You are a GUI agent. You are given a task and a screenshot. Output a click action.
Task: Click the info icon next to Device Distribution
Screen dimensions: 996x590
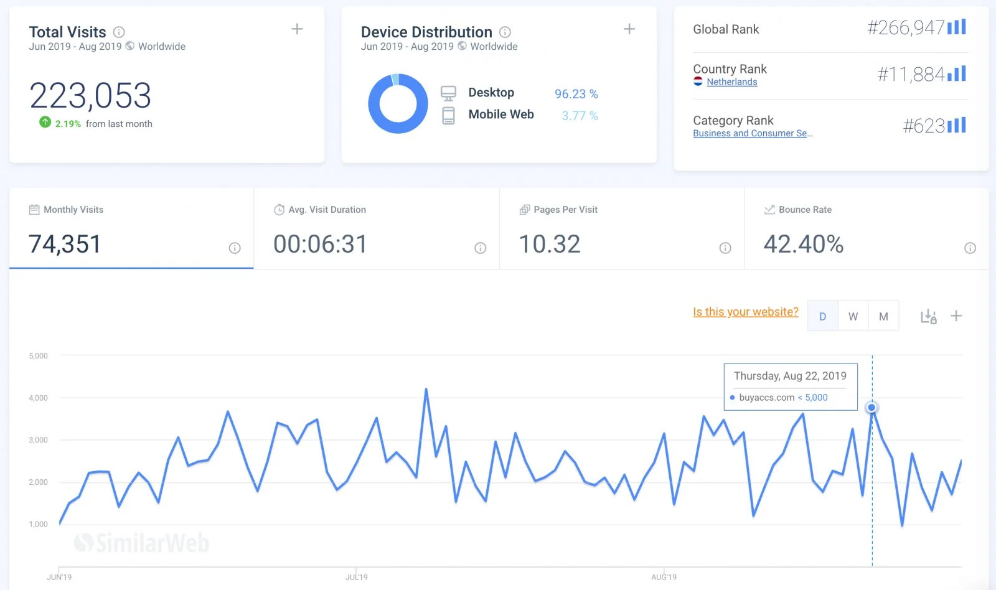[505, 32]
